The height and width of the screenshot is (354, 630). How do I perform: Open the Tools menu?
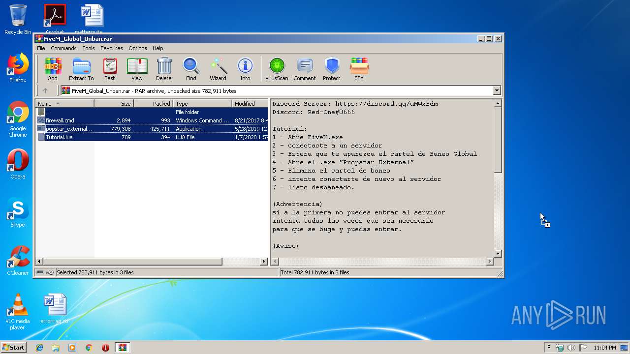pyautogui.click(x=89, y=48)
